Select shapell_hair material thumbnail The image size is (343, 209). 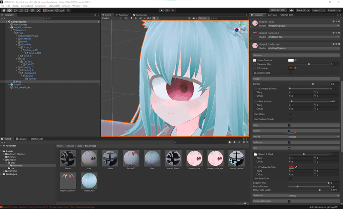pos(89,181)
